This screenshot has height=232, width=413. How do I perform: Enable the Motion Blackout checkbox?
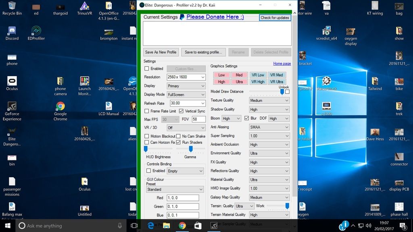click(147, 136)
